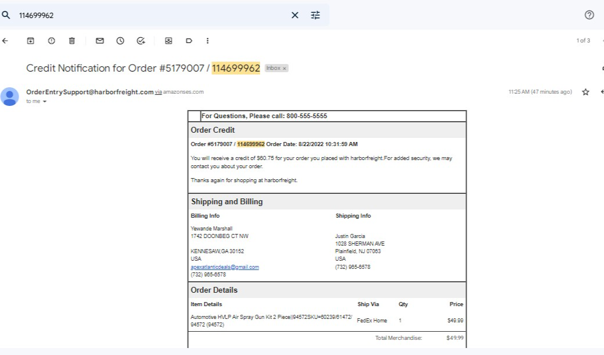Screen dimensions: 604x355
Task: Open apexatlanticdeals@gmail.com email link
Action: coord(225,267)
